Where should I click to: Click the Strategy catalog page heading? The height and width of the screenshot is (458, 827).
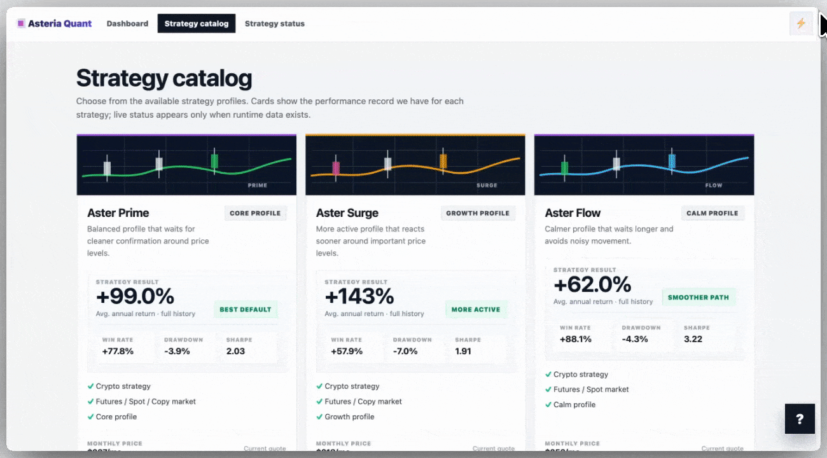pos(164,78)
